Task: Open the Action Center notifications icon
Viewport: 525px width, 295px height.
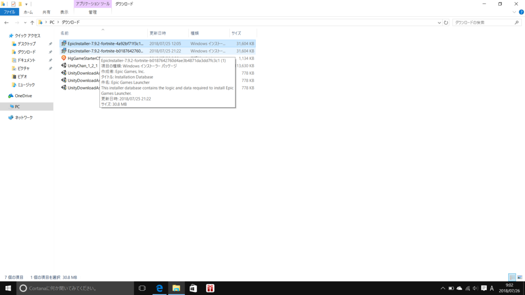Action: 484,288
